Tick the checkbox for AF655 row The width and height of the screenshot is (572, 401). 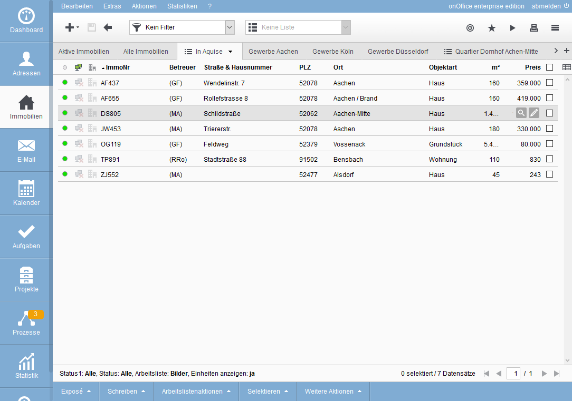[x=550, y=98]
